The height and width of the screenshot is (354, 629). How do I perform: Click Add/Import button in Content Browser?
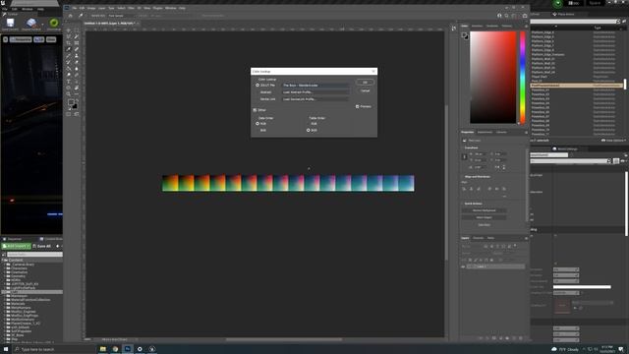click(16, 246)
